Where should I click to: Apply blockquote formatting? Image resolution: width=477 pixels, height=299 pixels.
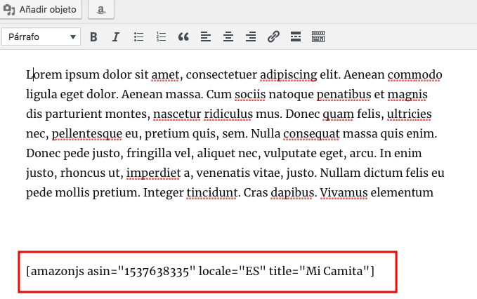pos(183,37)
